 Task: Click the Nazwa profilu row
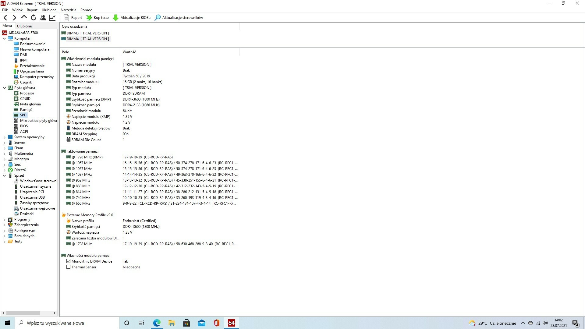pyautogui.click(x=149, y=221)
